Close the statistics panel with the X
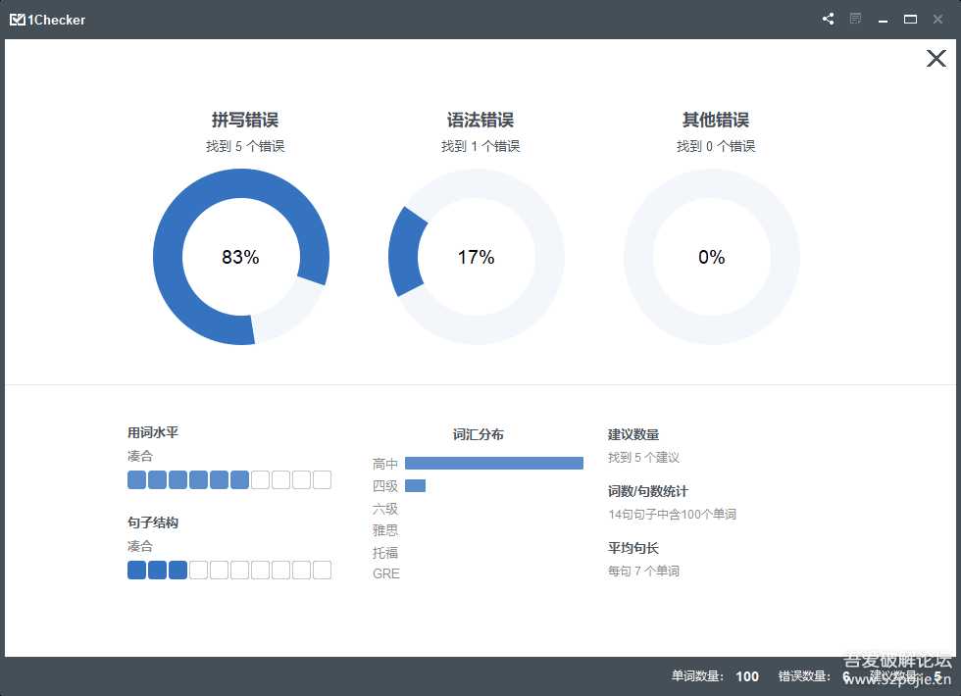The image size is (961, 696). click(x=936, y=59)
